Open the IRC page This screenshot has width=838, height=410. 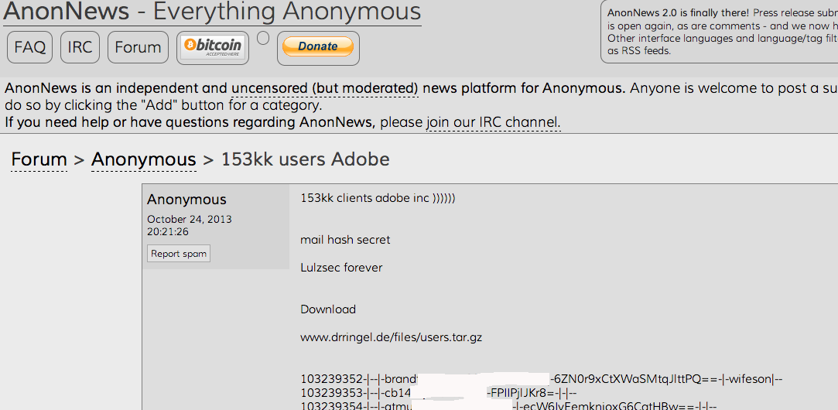click(x=80, y=47)
